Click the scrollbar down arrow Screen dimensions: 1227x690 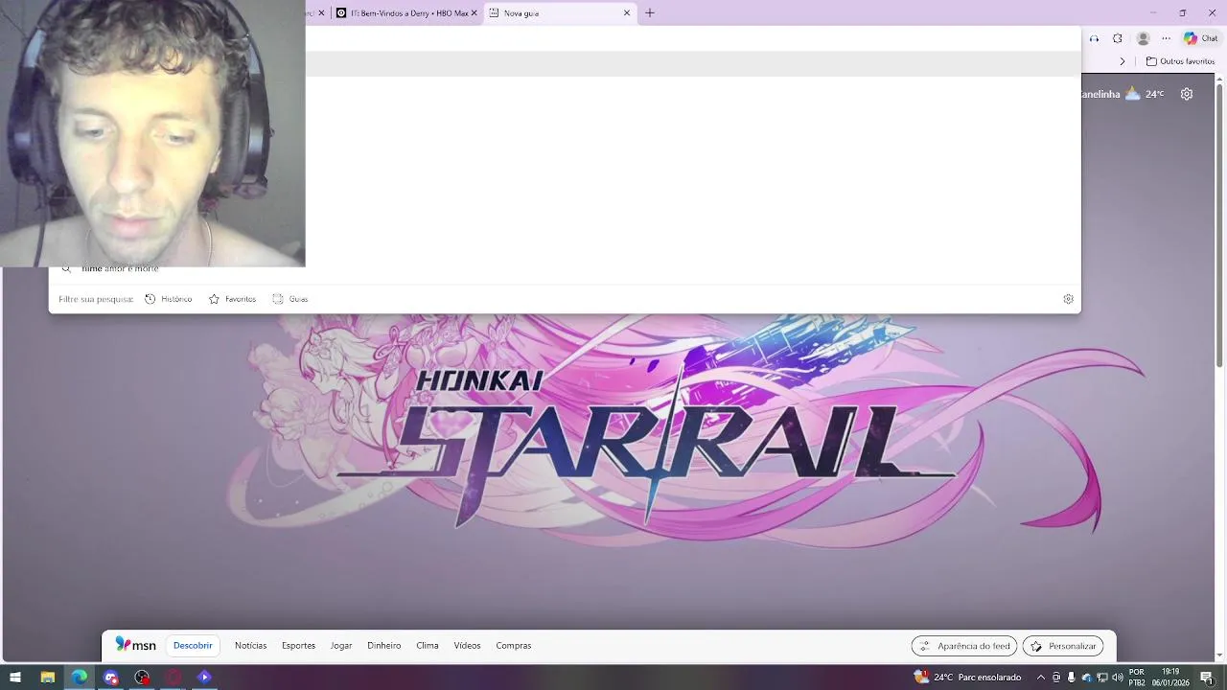(1219, 655)
